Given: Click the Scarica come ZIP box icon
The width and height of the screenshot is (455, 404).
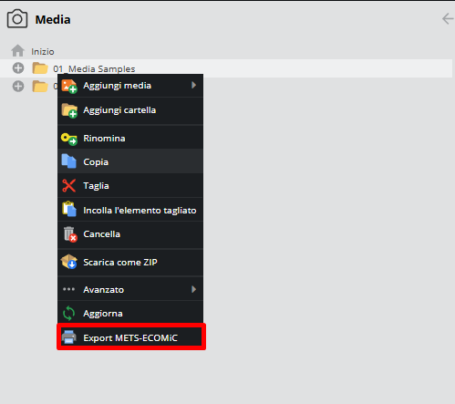Looking at the screenshot, I should click(69, 262).
